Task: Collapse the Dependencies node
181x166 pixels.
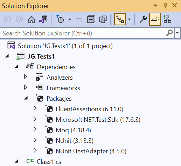Action: pos(16,67)
